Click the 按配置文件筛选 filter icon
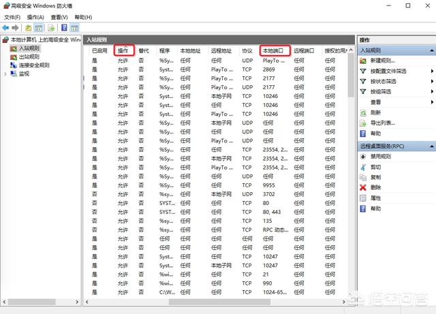 363,72
